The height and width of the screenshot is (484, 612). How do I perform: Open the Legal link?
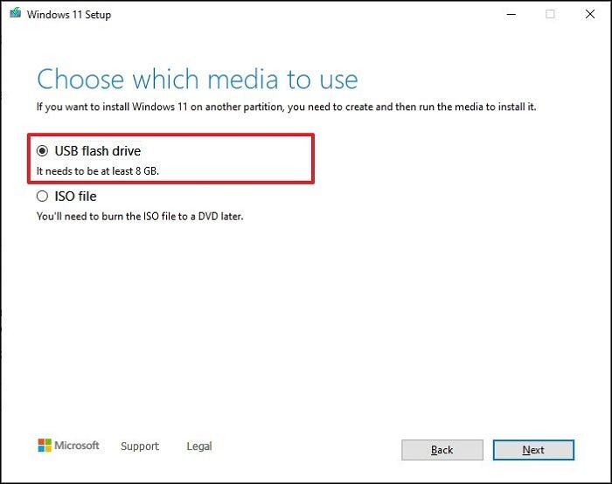(199, 446)
